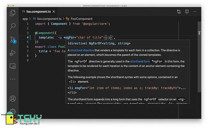Open the Accounts menu icon
208x128 pixels.
pyautogui.click(x=12, y=99)
